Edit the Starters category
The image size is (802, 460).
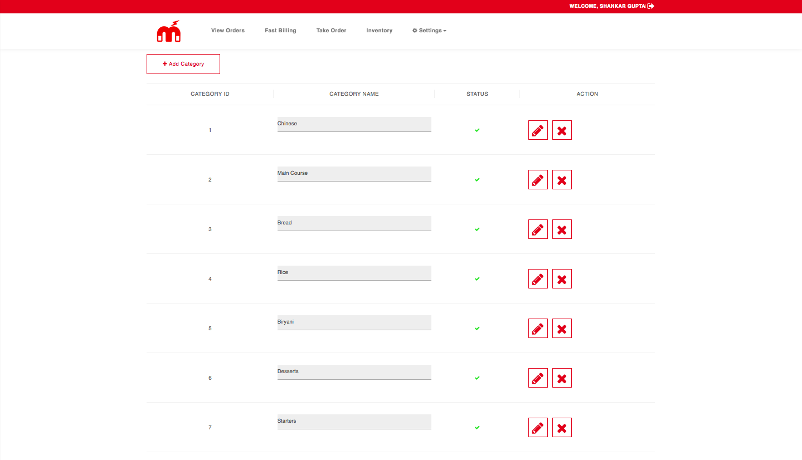(538, 428)
